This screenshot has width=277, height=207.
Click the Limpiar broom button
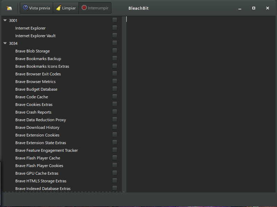coord(66,8)
